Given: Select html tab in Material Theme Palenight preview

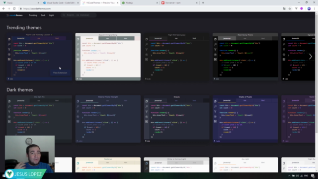Looking at the screenshot, I should 126,100.
